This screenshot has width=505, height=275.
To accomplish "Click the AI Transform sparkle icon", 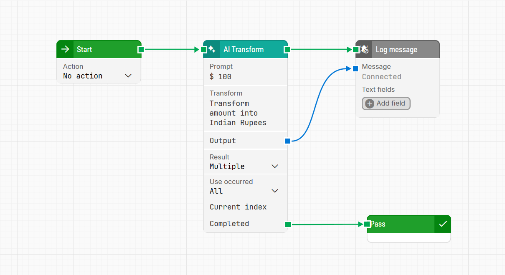I will [212, 49].
